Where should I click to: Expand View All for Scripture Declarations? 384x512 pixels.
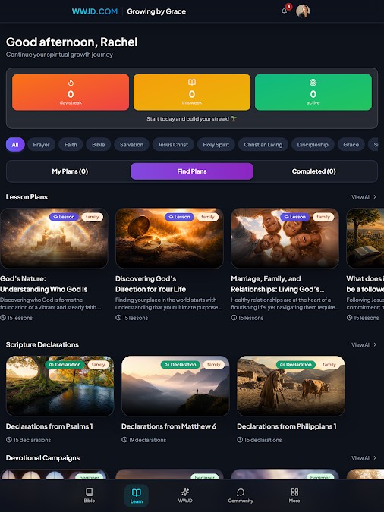[364, 345]
